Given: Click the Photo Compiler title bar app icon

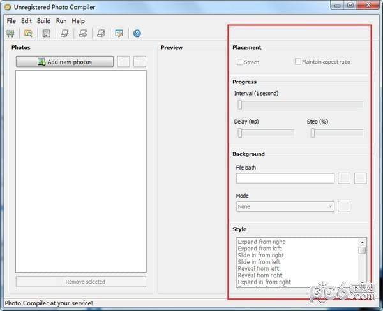Looking at the screenshot, I should coord(8,7).
